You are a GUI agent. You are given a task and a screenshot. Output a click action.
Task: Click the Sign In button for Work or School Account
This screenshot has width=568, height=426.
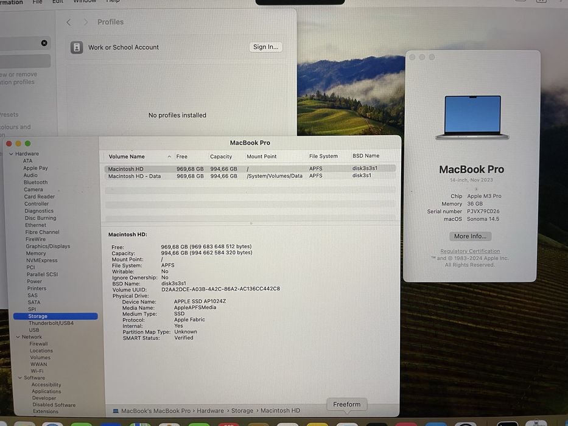tap(265, 47)
